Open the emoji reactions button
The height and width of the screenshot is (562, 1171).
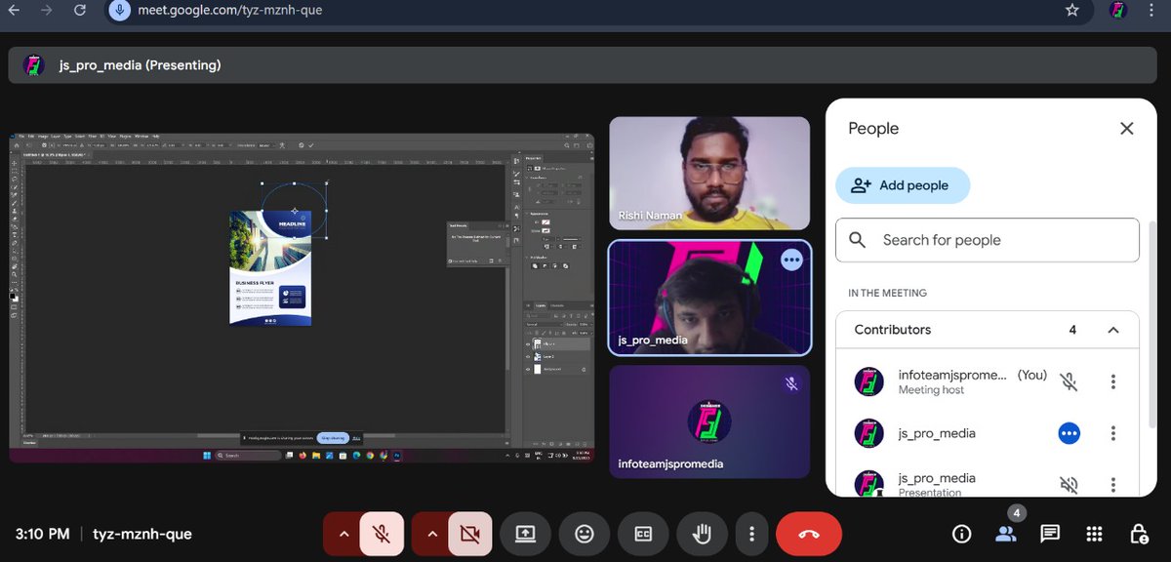point(585,534)
